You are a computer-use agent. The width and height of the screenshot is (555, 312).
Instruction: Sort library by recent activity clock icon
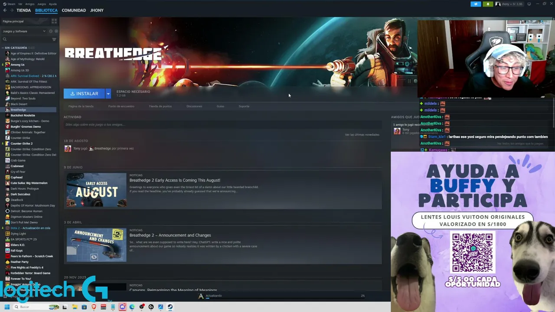[x=51, y=31]
